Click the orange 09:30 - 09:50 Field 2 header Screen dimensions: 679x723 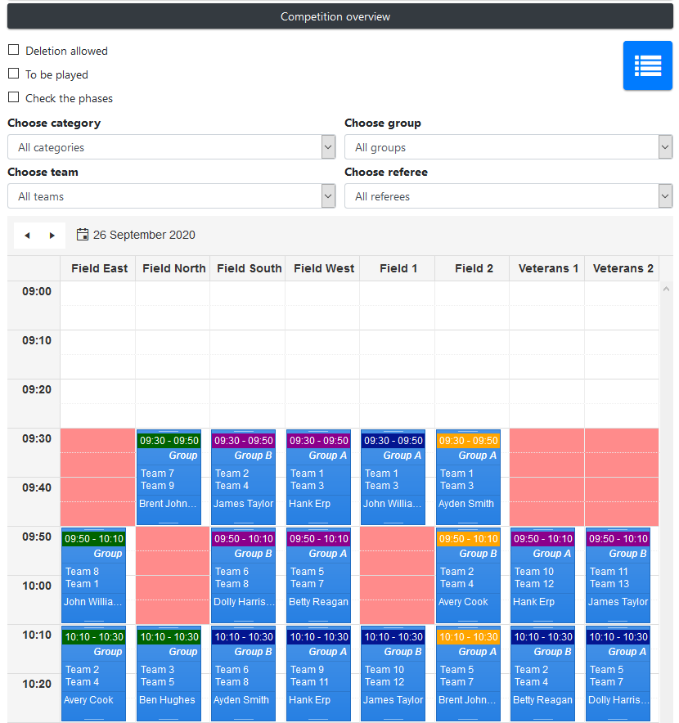pyautogui.click(x=467, y=441)
